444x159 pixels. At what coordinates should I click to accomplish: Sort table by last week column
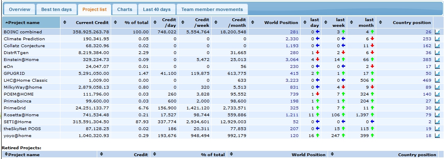[334, 22]
